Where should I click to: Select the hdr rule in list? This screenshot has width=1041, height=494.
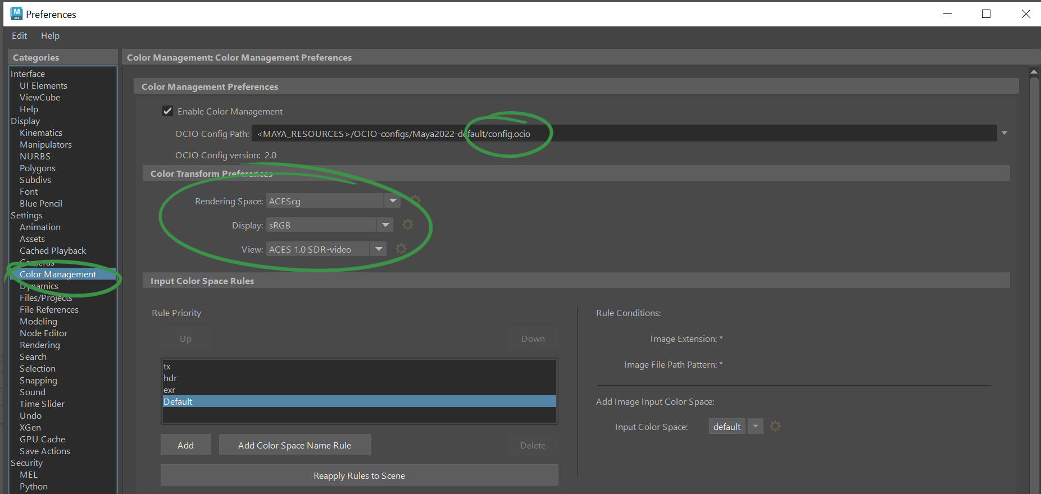[359, 378]
